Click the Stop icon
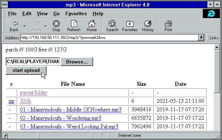This screenshot has height=140, width=222. (56, 23)
